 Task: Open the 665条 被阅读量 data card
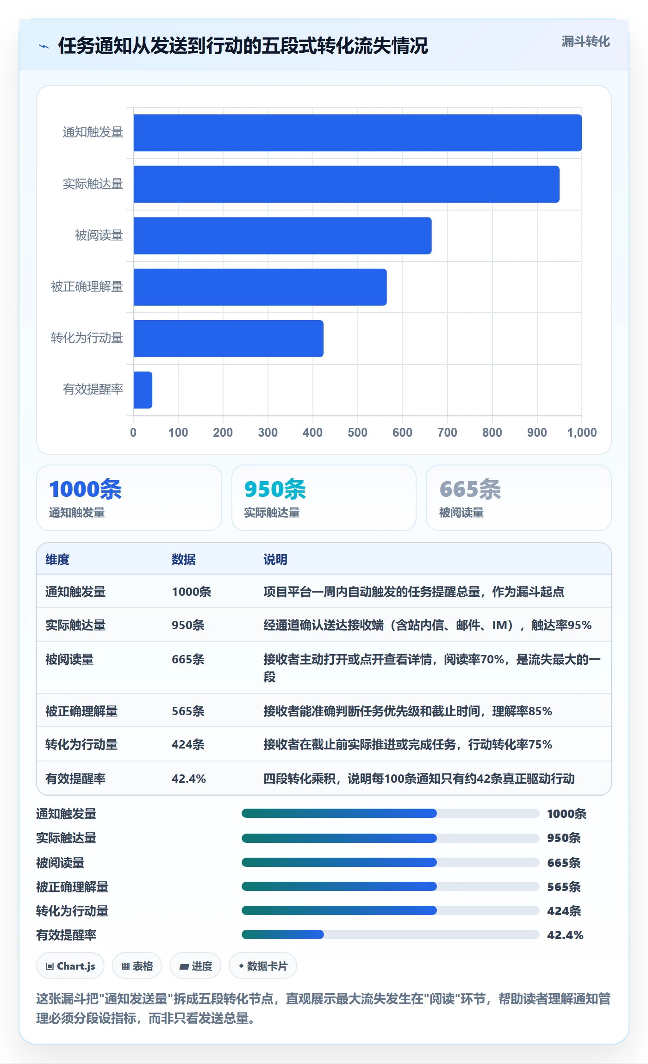click(x=519, y=498)
